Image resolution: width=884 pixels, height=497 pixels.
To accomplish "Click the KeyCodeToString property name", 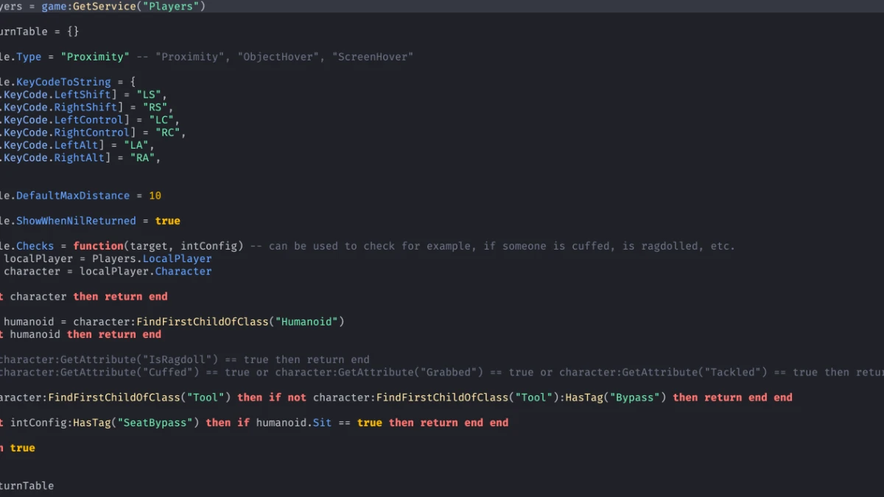I will point(63,82).
